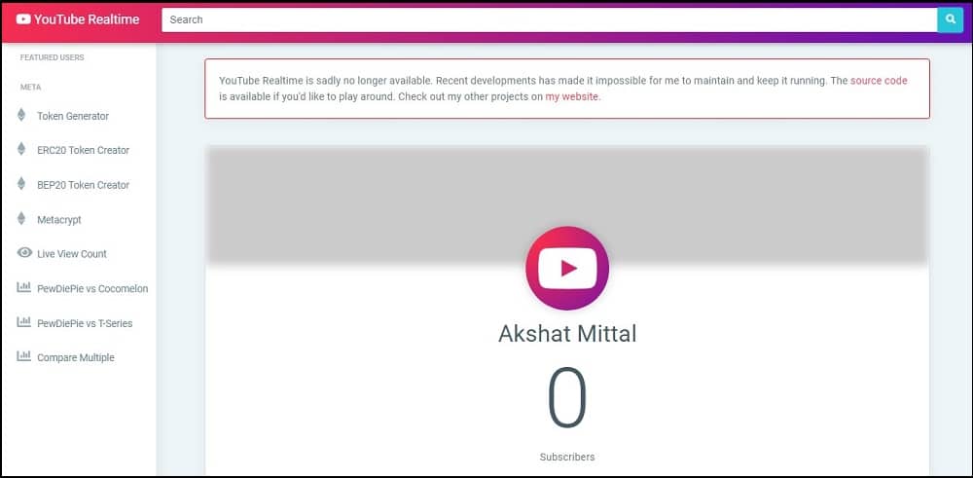Viewport: 973px width, 478px height.
Task: Click the round YouTube channel avatar
Action: (x=567, y=268)
